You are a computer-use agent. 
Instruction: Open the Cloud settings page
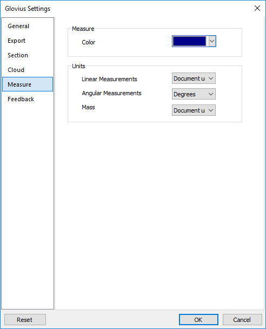28,70
